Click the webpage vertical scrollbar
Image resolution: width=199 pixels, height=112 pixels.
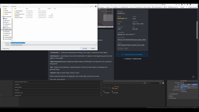pos(197,30)
